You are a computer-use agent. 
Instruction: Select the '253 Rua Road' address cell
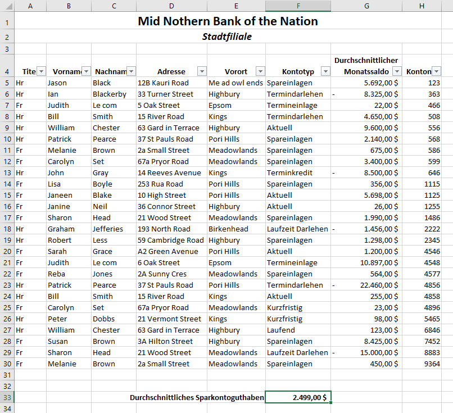coord(171,184)
